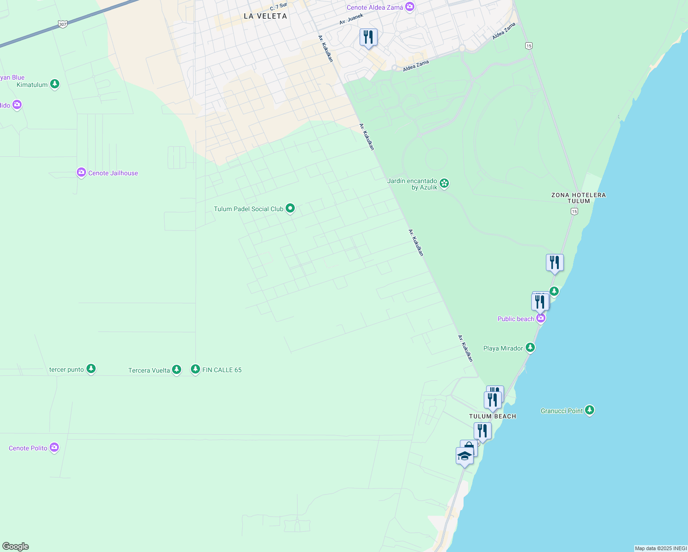The image size is (688, 552).
Task: Click the Kimatulum park tree icon
Action: 55,84
